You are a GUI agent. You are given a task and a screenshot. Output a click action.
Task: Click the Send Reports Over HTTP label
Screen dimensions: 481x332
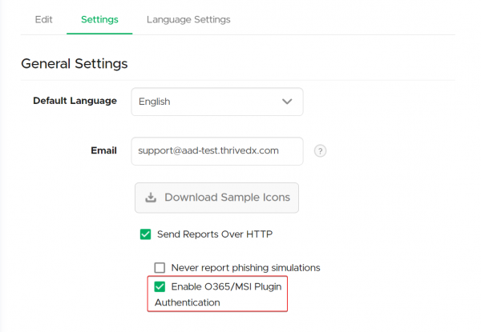click(x=215, y=234)
